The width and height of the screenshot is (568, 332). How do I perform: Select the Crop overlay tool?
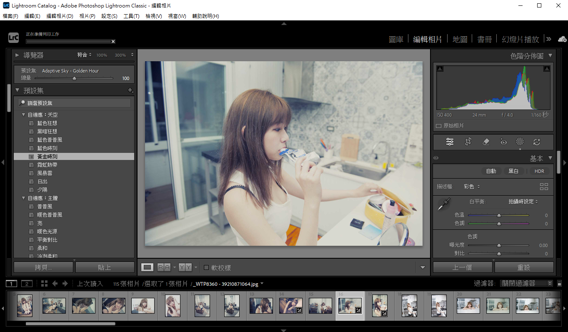coord(468,142)
